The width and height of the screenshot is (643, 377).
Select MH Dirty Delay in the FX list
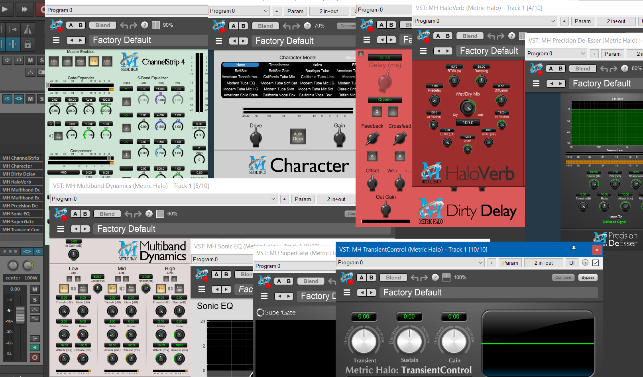point(22,174)
